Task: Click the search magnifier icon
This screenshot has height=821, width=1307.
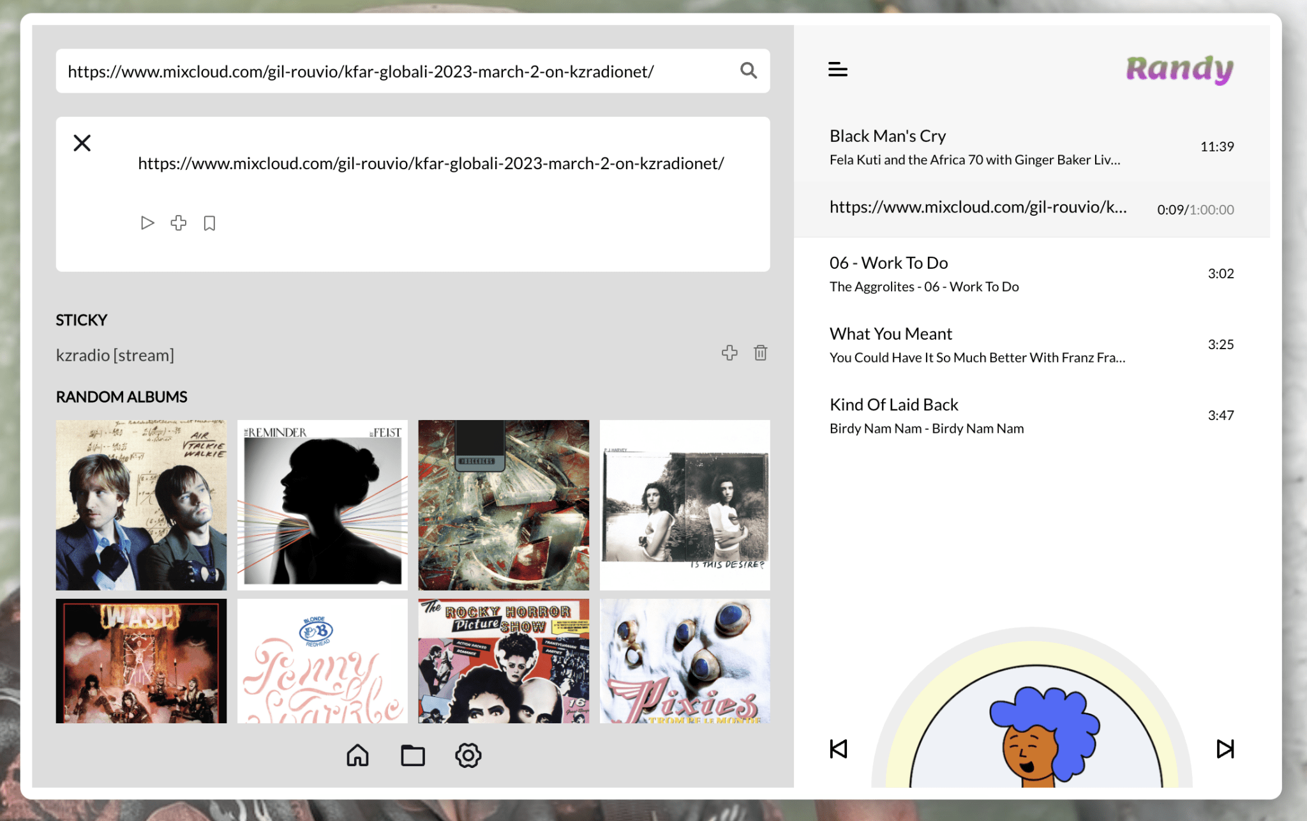Action: click(x=748, y=71)
